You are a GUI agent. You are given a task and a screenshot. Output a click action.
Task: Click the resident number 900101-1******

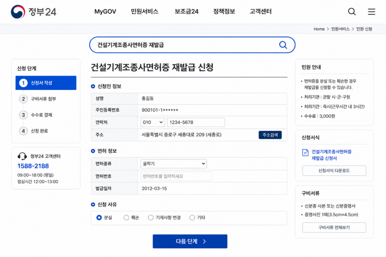(x=160, y=110)
